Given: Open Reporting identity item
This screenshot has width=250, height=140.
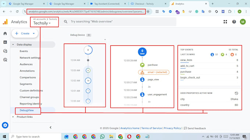Looking at the screenshot, I should click(x=31, y=104).
